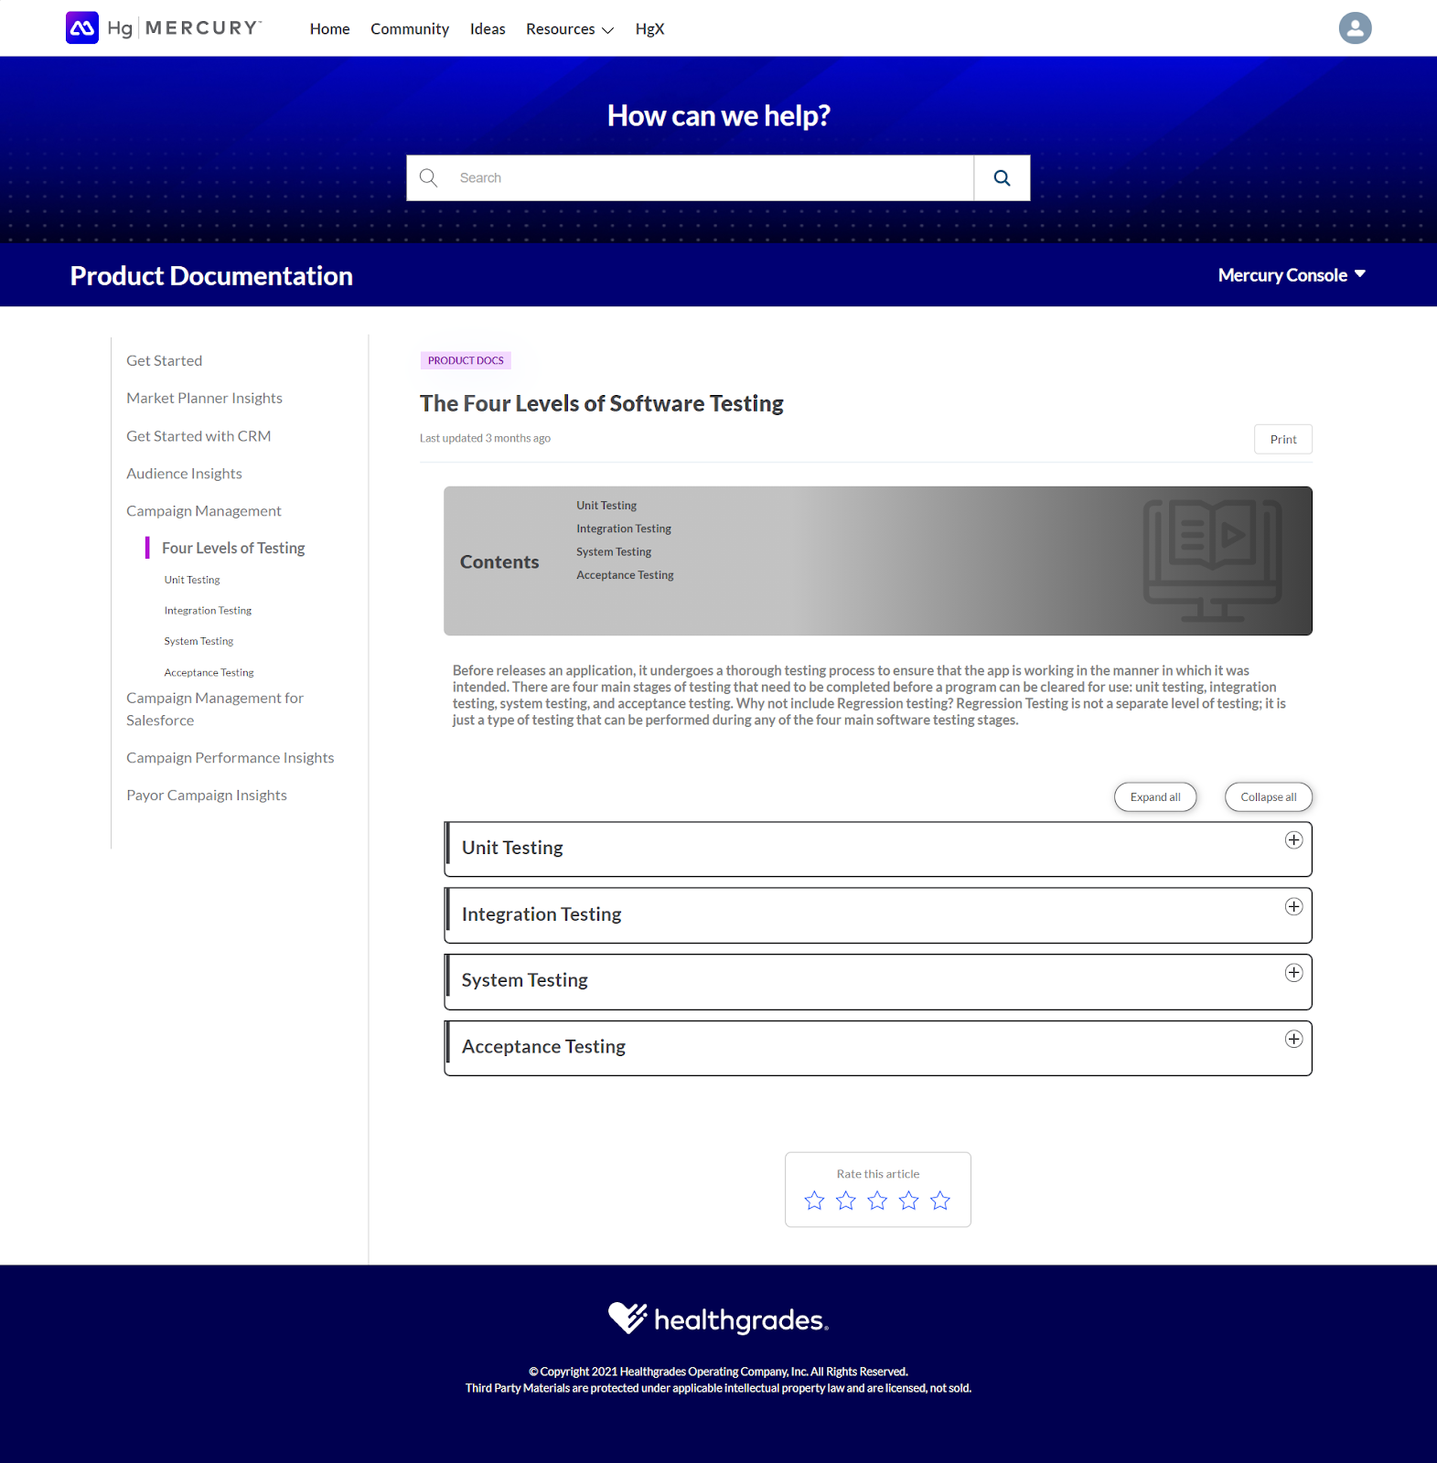1437x1463 pixels.
Task: Select System Testing sidebar sub-item
Action: (198, 642)
